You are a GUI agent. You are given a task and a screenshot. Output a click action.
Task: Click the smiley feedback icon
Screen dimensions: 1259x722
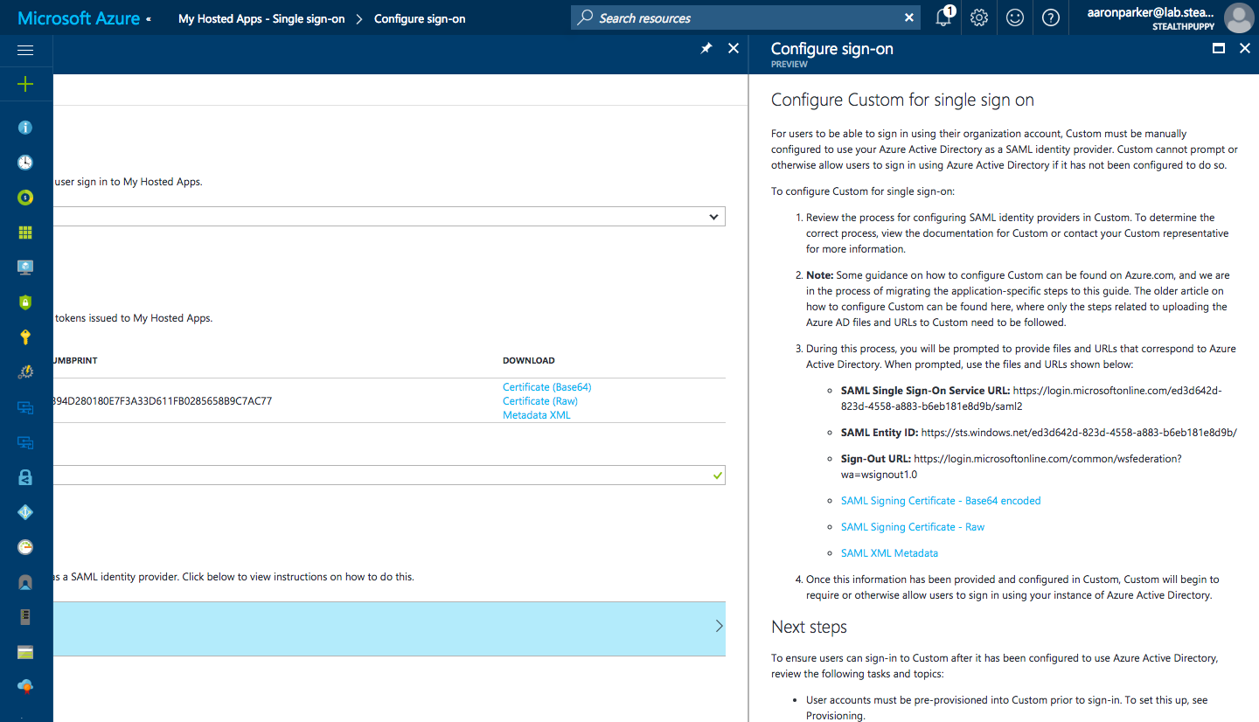[x=1015, y=17]
